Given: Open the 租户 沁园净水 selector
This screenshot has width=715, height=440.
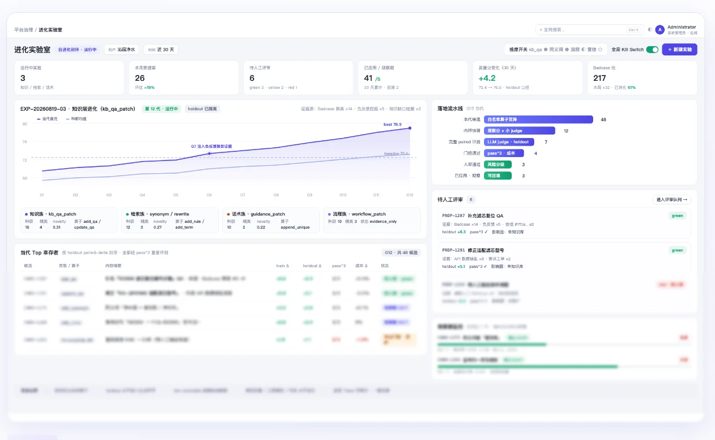Looking at the screenshot, I should coord(121,50).
